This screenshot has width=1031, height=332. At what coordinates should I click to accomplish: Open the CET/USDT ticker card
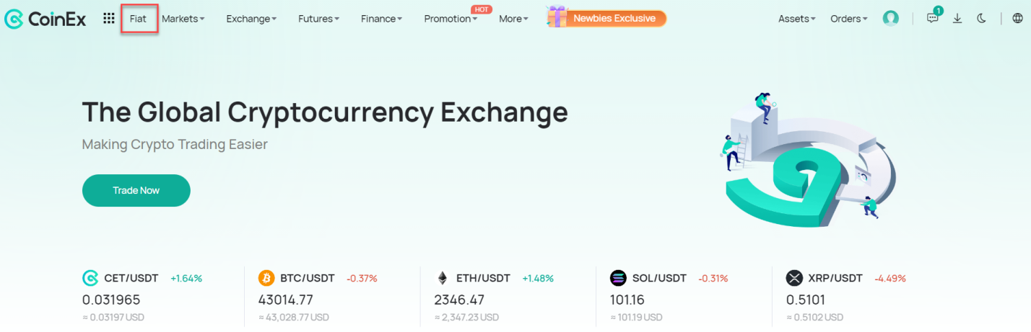point(155,295)
